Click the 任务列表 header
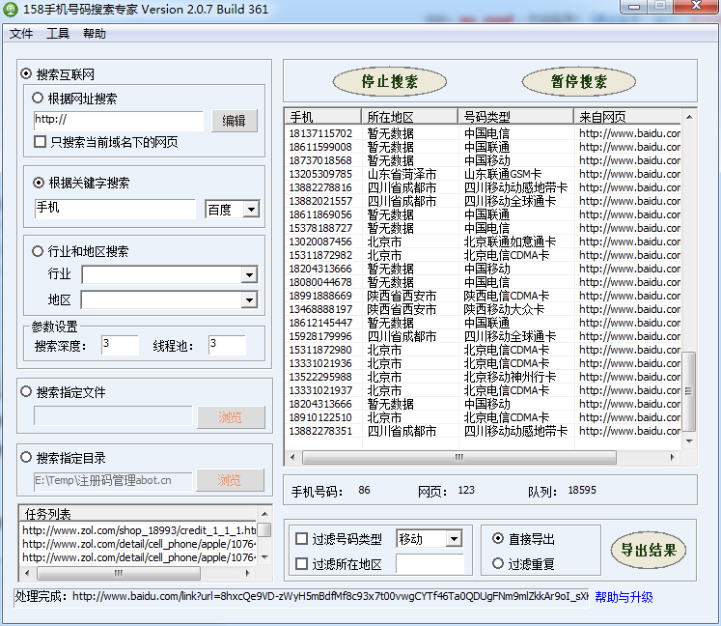 [138, 513]
